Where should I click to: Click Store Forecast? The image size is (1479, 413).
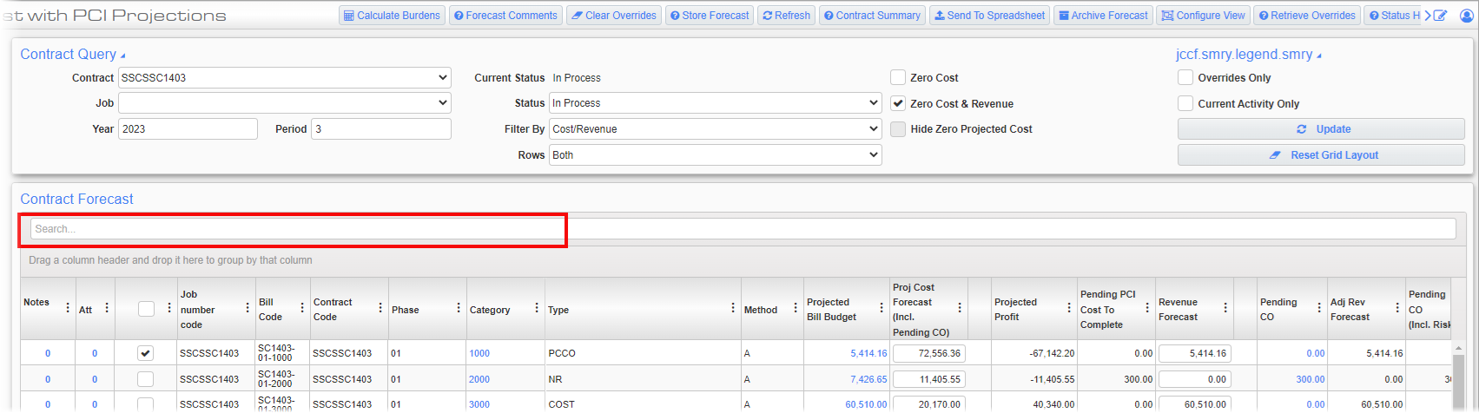(x=710, y=16)
